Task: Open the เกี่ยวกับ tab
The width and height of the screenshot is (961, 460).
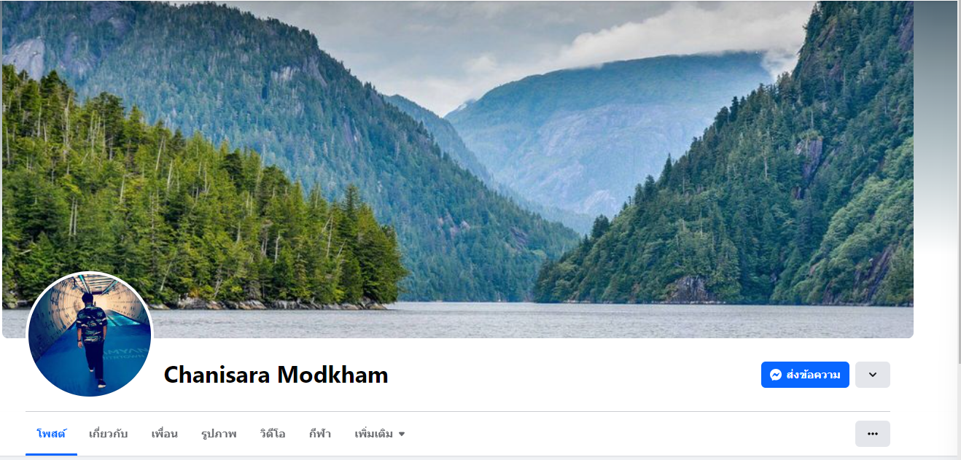Action: tap(108, 434)
